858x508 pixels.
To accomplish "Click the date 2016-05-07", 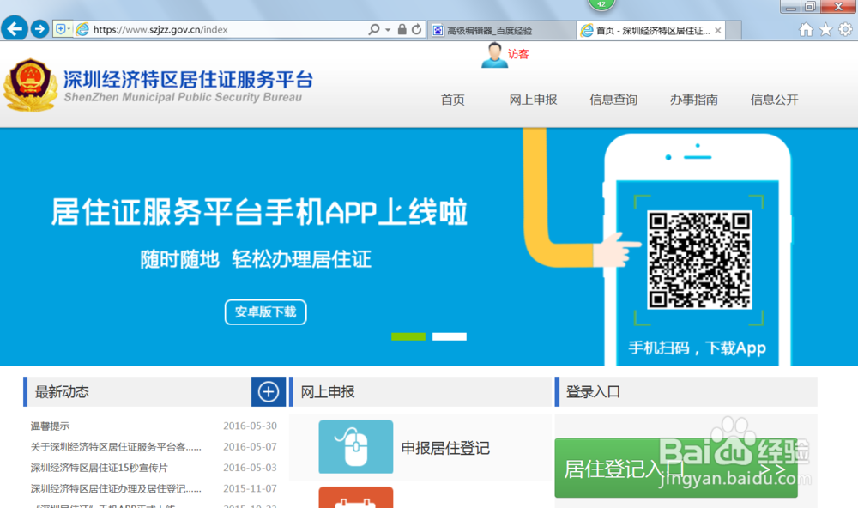I will pyautogui.click(x=250, y=447).
